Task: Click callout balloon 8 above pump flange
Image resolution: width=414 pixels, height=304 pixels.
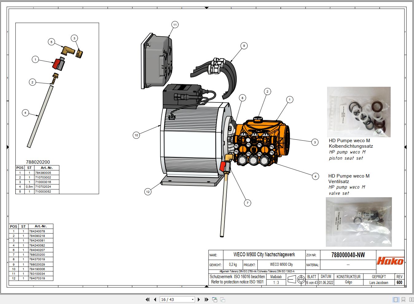Action: tap(242, 98)
